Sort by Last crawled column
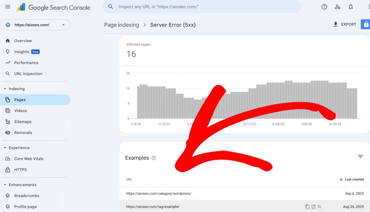This screenshot has height=212, width=370. (352, 179)
